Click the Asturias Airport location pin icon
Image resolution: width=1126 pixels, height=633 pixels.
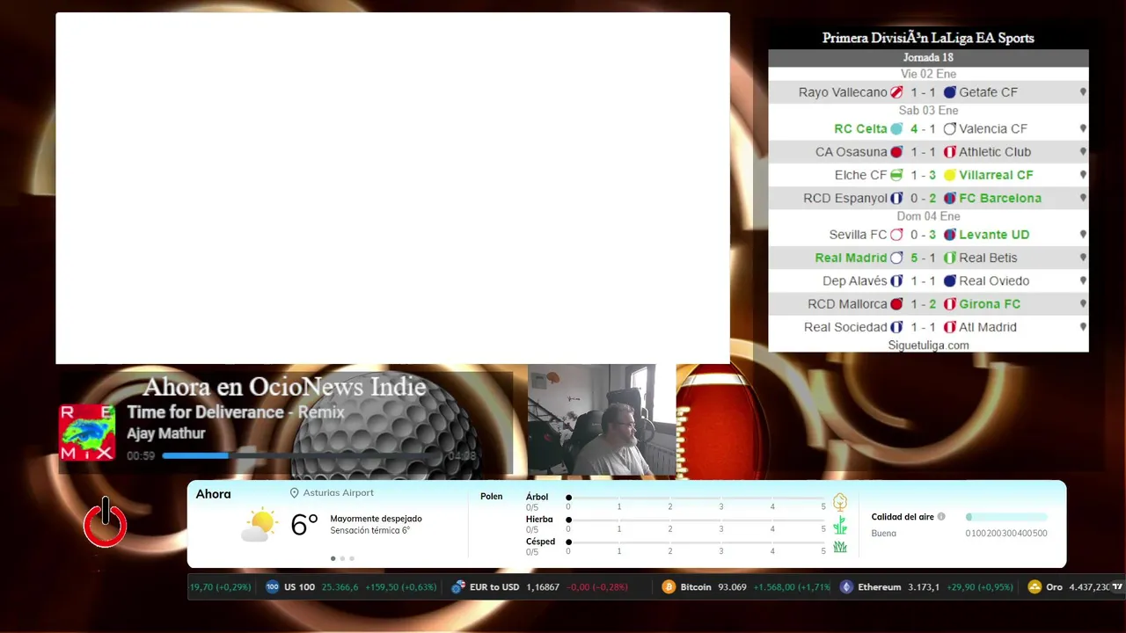coord(295,493)
